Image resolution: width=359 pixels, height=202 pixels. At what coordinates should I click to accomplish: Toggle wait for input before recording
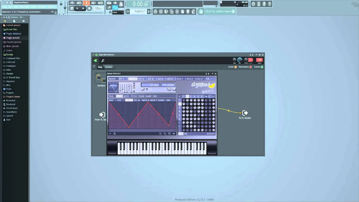[x=79, y=3]
